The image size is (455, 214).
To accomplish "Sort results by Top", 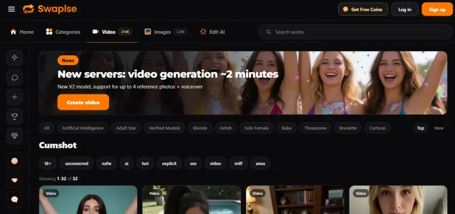I will pyautogui.click(x=420, y=128).
